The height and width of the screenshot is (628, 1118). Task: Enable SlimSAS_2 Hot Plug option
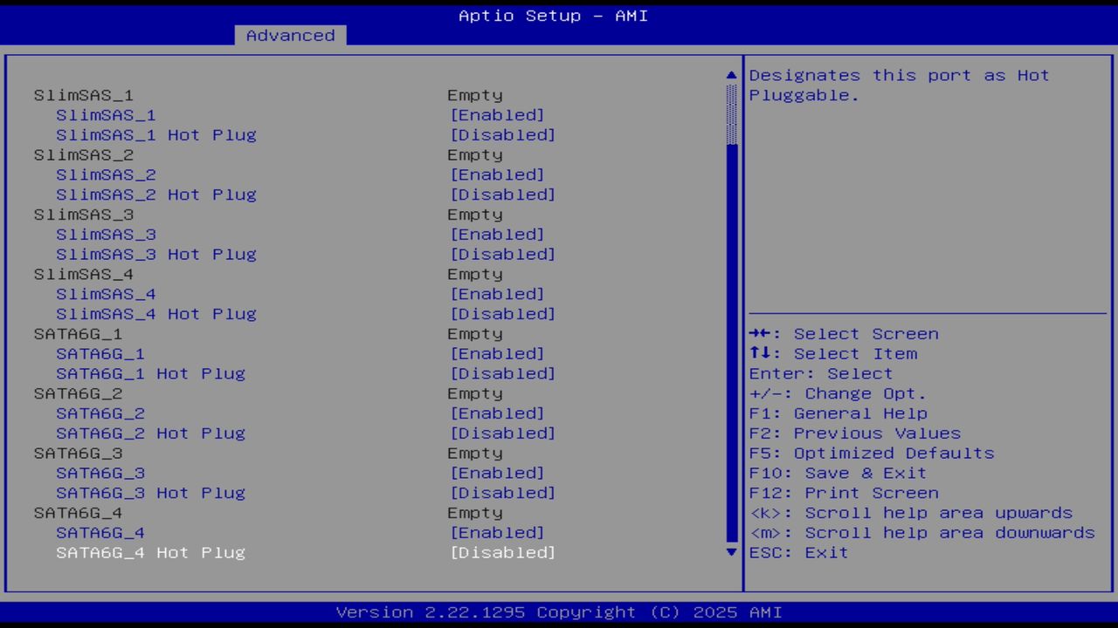[x=503, y=195]
